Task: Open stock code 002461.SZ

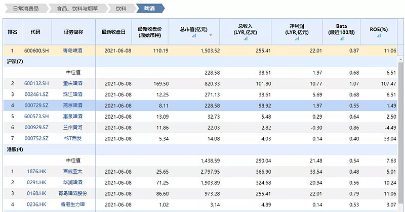Action: click(36, 94)
